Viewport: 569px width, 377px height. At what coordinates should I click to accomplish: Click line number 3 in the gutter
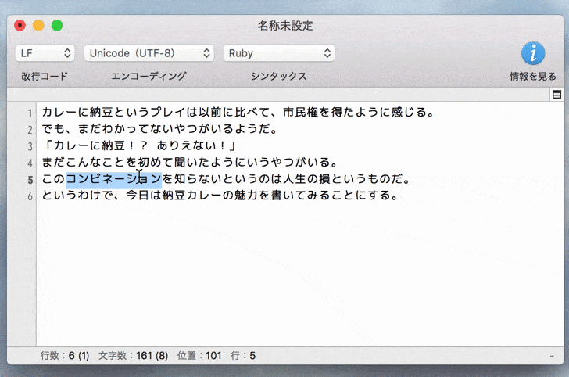tap(30, 146)
